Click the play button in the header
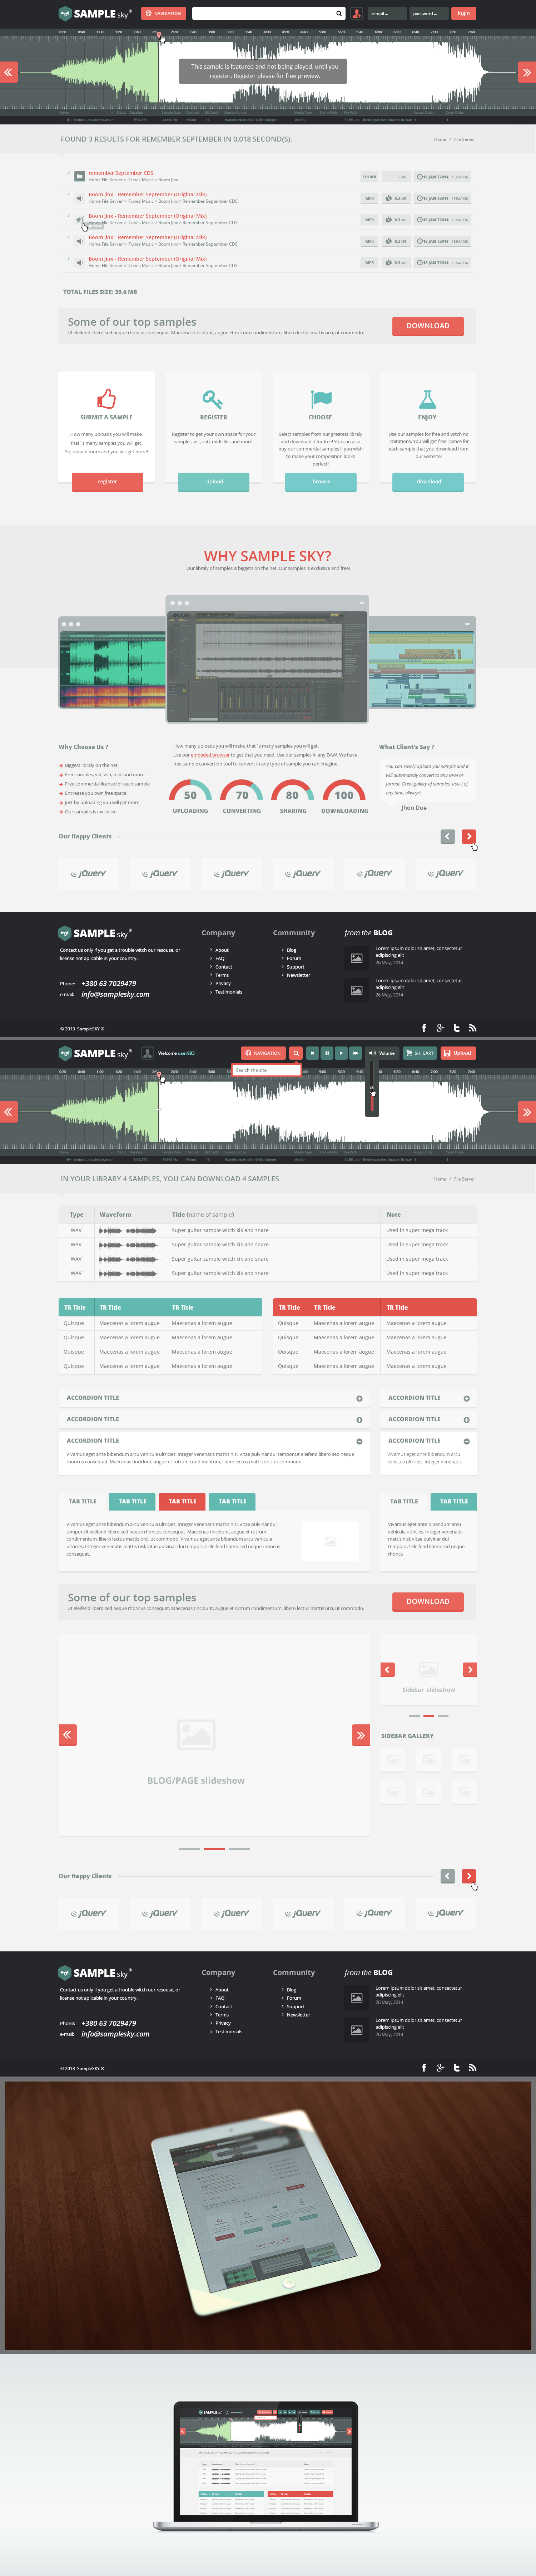Viewport: 536px width, 2576px height. 341,1053
